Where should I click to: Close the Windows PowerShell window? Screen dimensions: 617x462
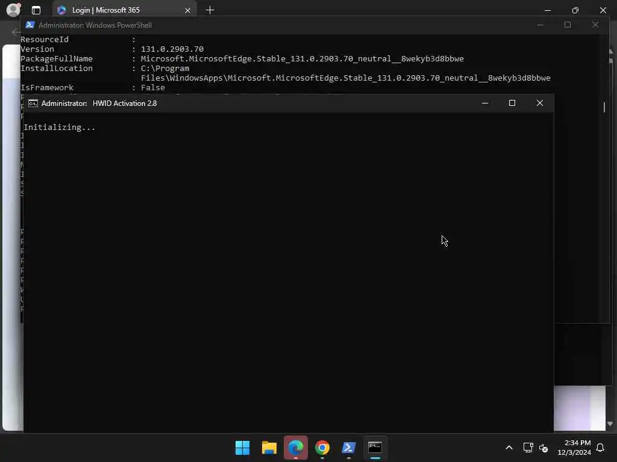tap(595, 25)
